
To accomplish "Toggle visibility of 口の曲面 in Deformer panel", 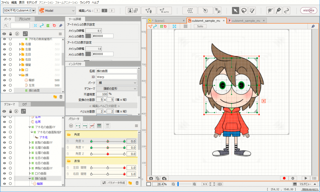I will click(x=4, y=173).
